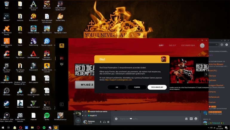
Task: Select Rayman Legends desktop shortcut
Action: 47,42
